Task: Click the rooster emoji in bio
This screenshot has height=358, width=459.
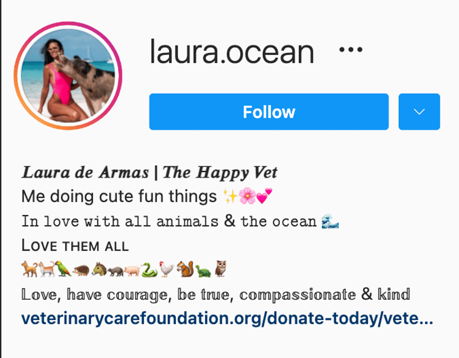Action: (166, 269)
